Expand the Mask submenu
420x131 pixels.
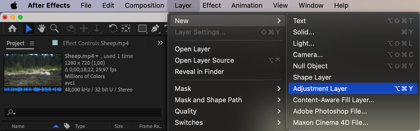tap(227, 89)
